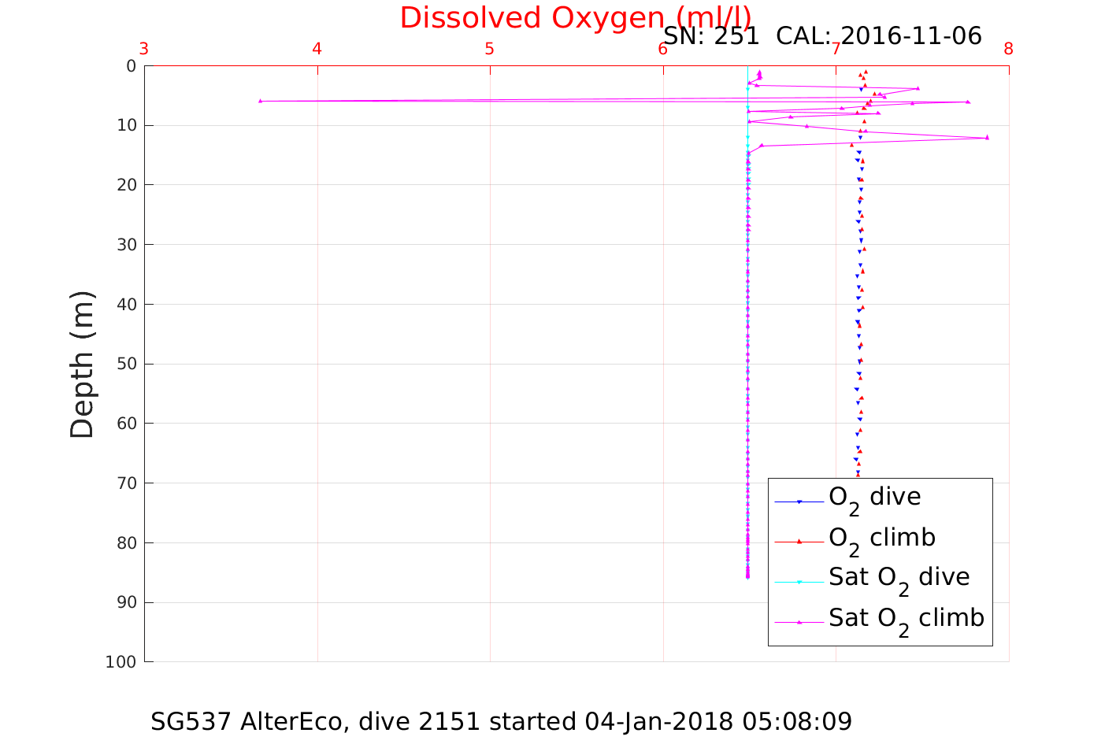
Task: Select the 'O2 climb' legend label
Action: pyautogui.click(x=882, y=539)
